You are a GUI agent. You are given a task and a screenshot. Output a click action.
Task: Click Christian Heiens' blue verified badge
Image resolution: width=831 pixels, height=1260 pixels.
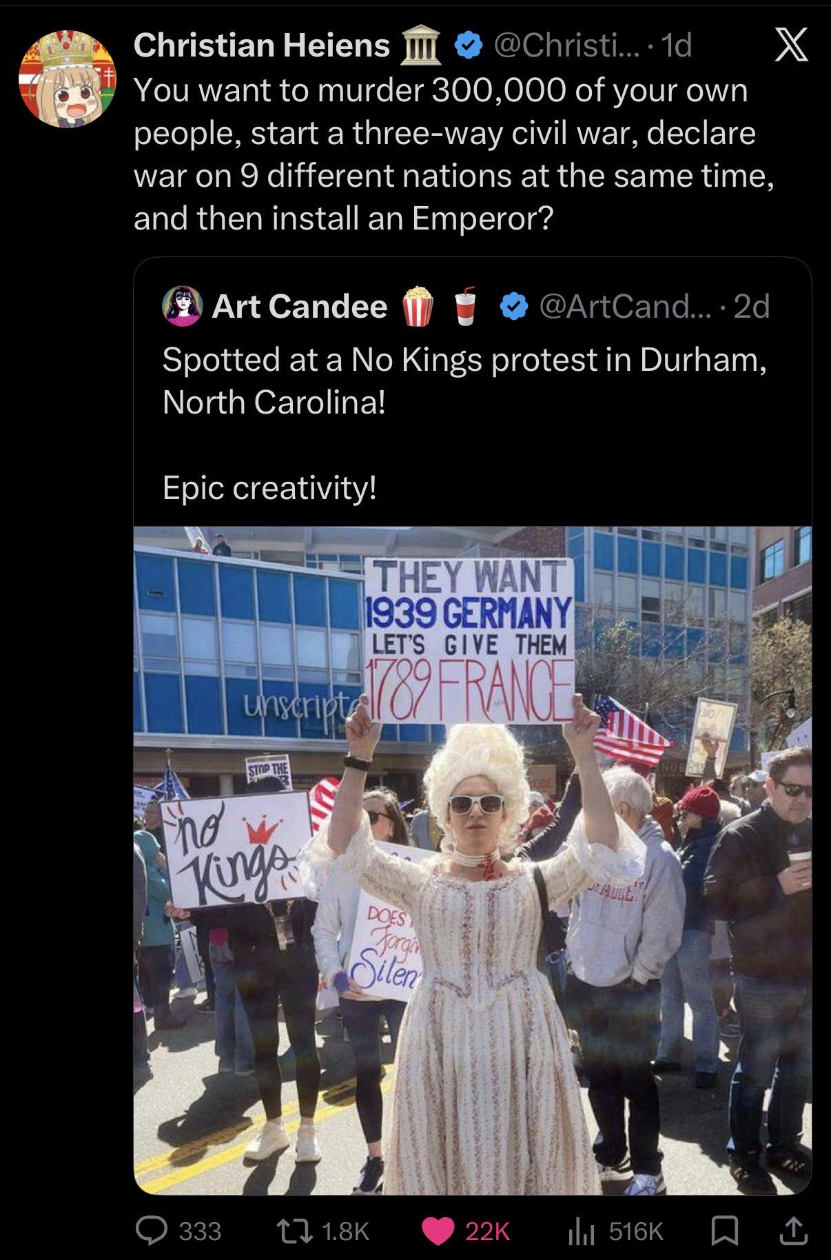pos(468,46)
